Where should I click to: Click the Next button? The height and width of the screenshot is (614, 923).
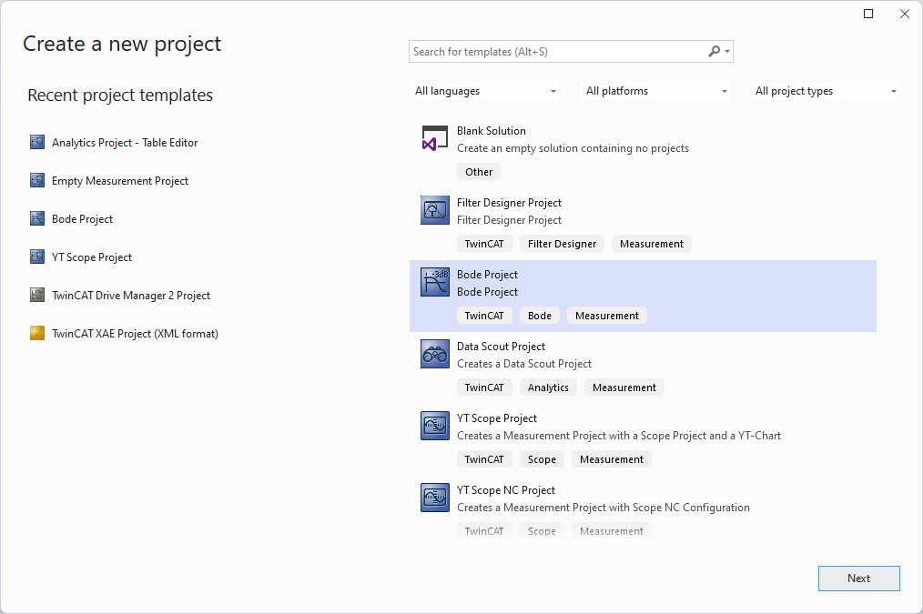859,579
